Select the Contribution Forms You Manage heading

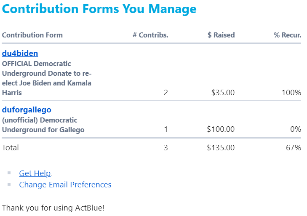point(99,9)
